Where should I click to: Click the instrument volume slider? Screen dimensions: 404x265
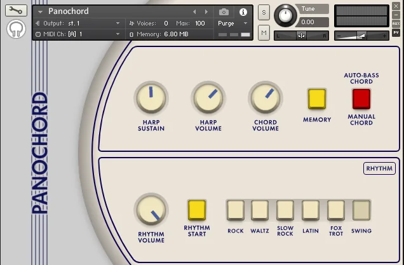tap(361, 36)
